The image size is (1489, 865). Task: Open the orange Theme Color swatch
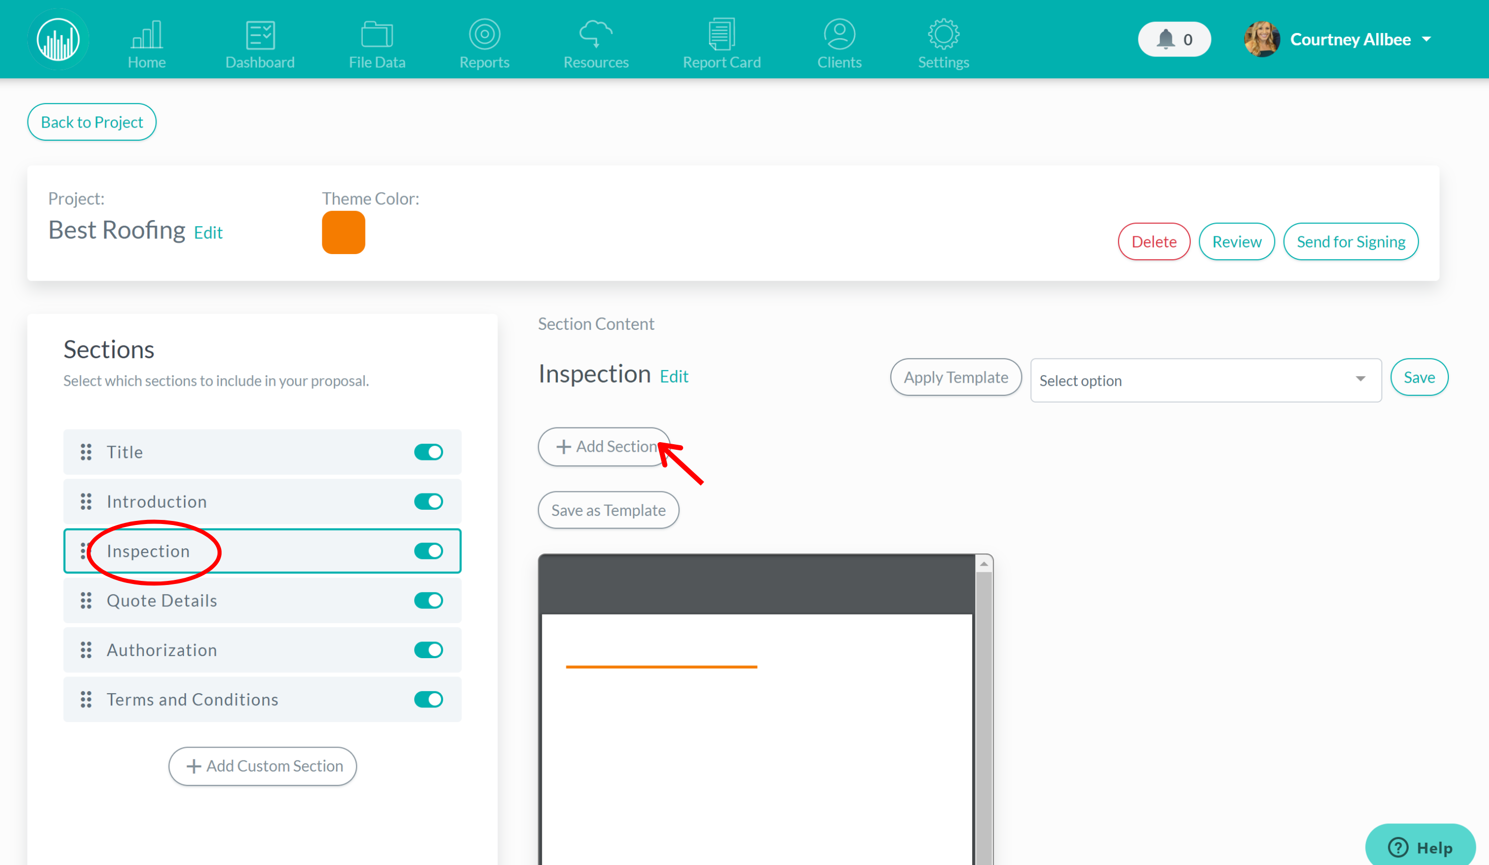click(x=344, y=232)
